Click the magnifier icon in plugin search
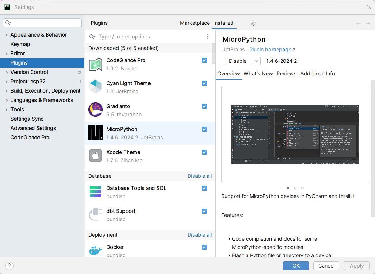This screenshot has width=375, height=274. (92, 37)
